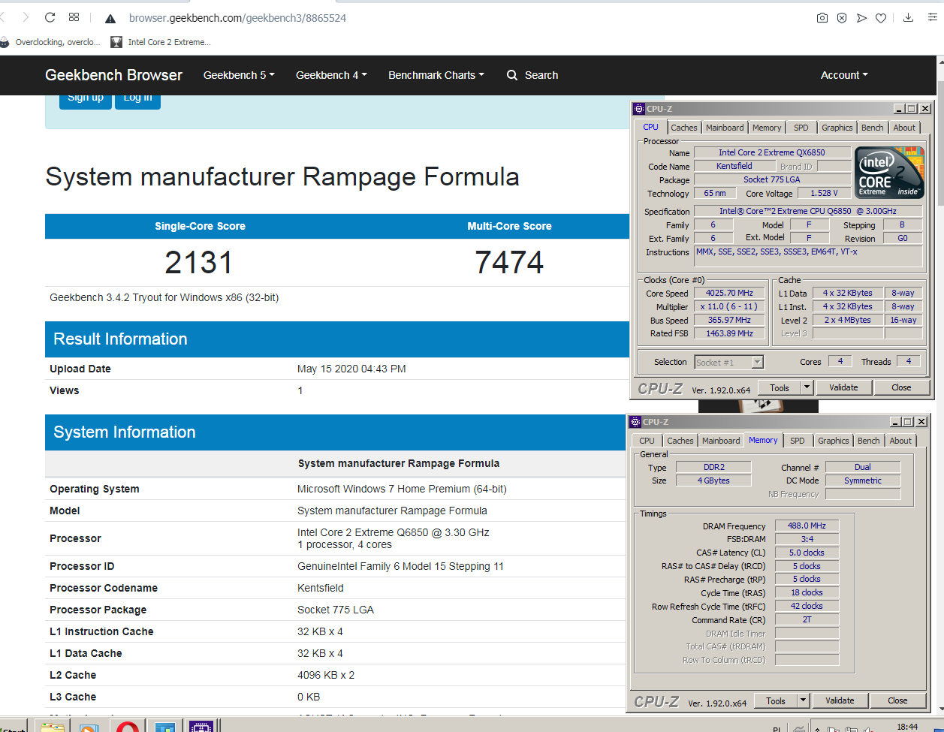Open Bench tab in memory CPU-Z window
Screen dimensions: 944x732
click(868, 441)
